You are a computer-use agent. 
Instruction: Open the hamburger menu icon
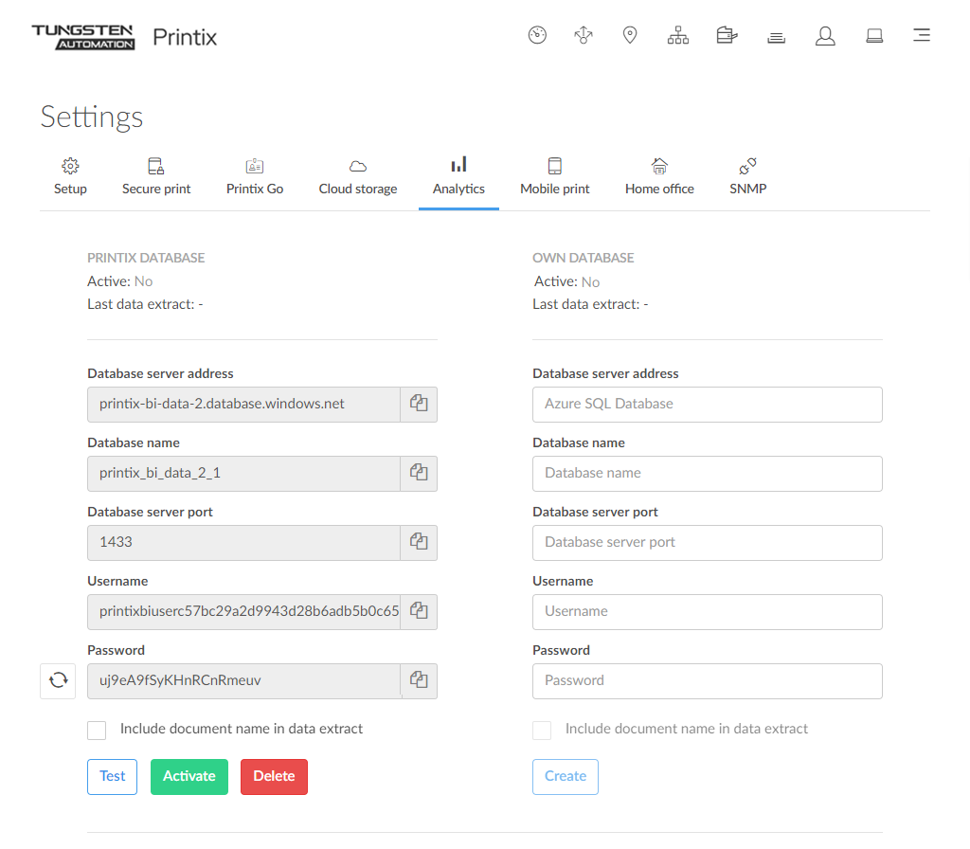[921, 36]
